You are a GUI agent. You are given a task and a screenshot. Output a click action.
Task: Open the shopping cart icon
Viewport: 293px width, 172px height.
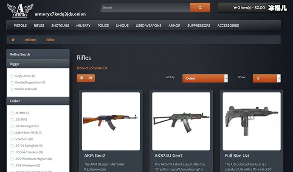(234, 8)
